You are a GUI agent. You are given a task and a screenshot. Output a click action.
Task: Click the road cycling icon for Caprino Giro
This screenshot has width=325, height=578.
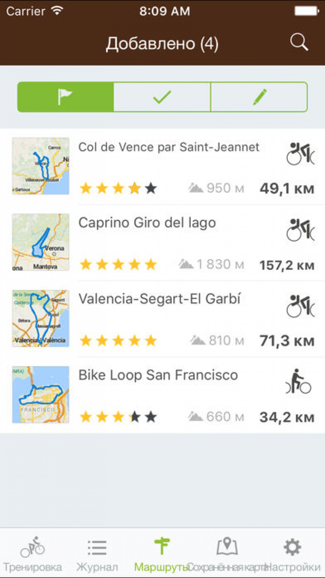pyautogui.click(x=300, y=230)
